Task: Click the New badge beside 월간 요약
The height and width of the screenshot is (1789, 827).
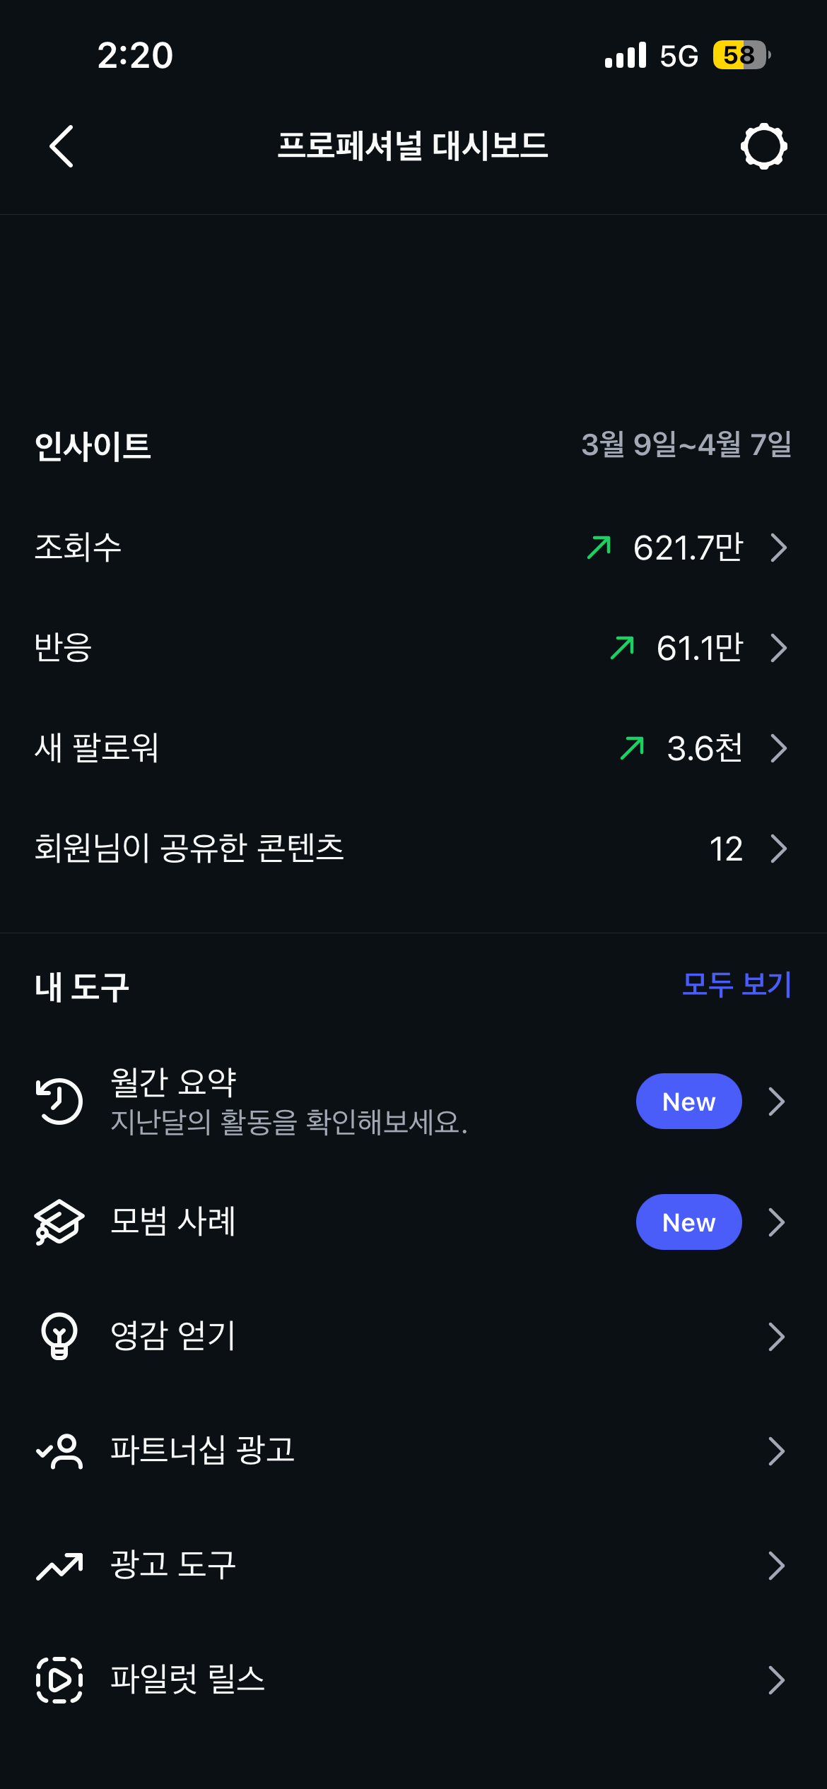Action: pyautogui.click(x=688, y=1101)
